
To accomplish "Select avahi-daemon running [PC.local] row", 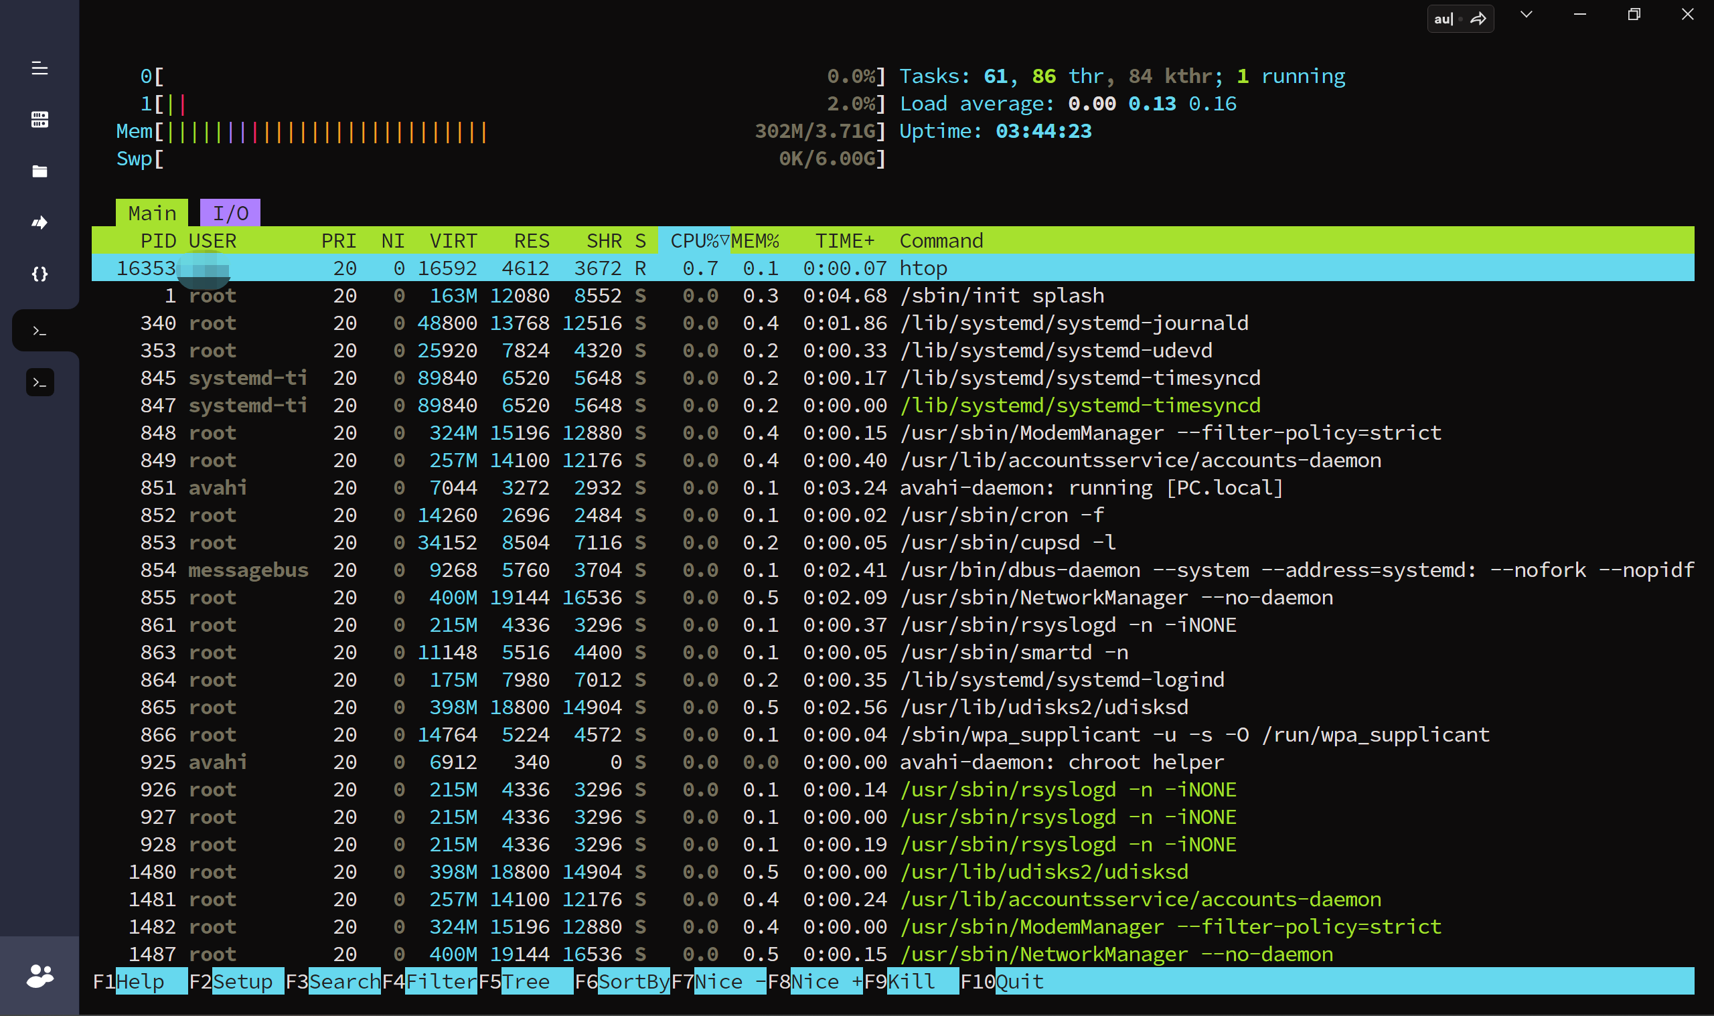I will (893, 487).
